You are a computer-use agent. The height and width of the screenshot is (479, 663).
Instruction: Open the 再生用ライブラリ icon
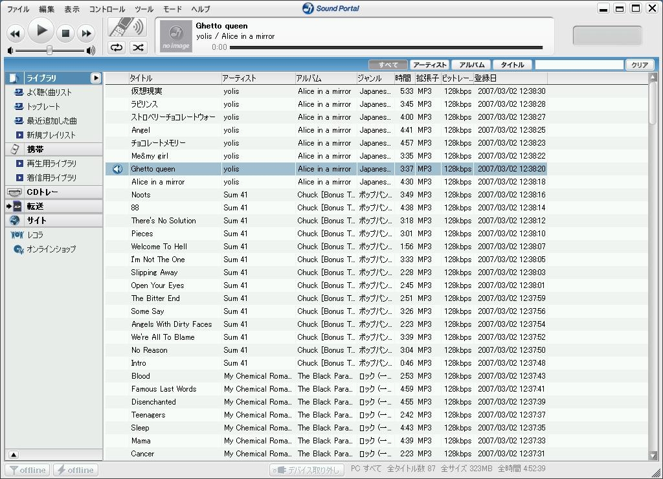click(x=19, y=163)
